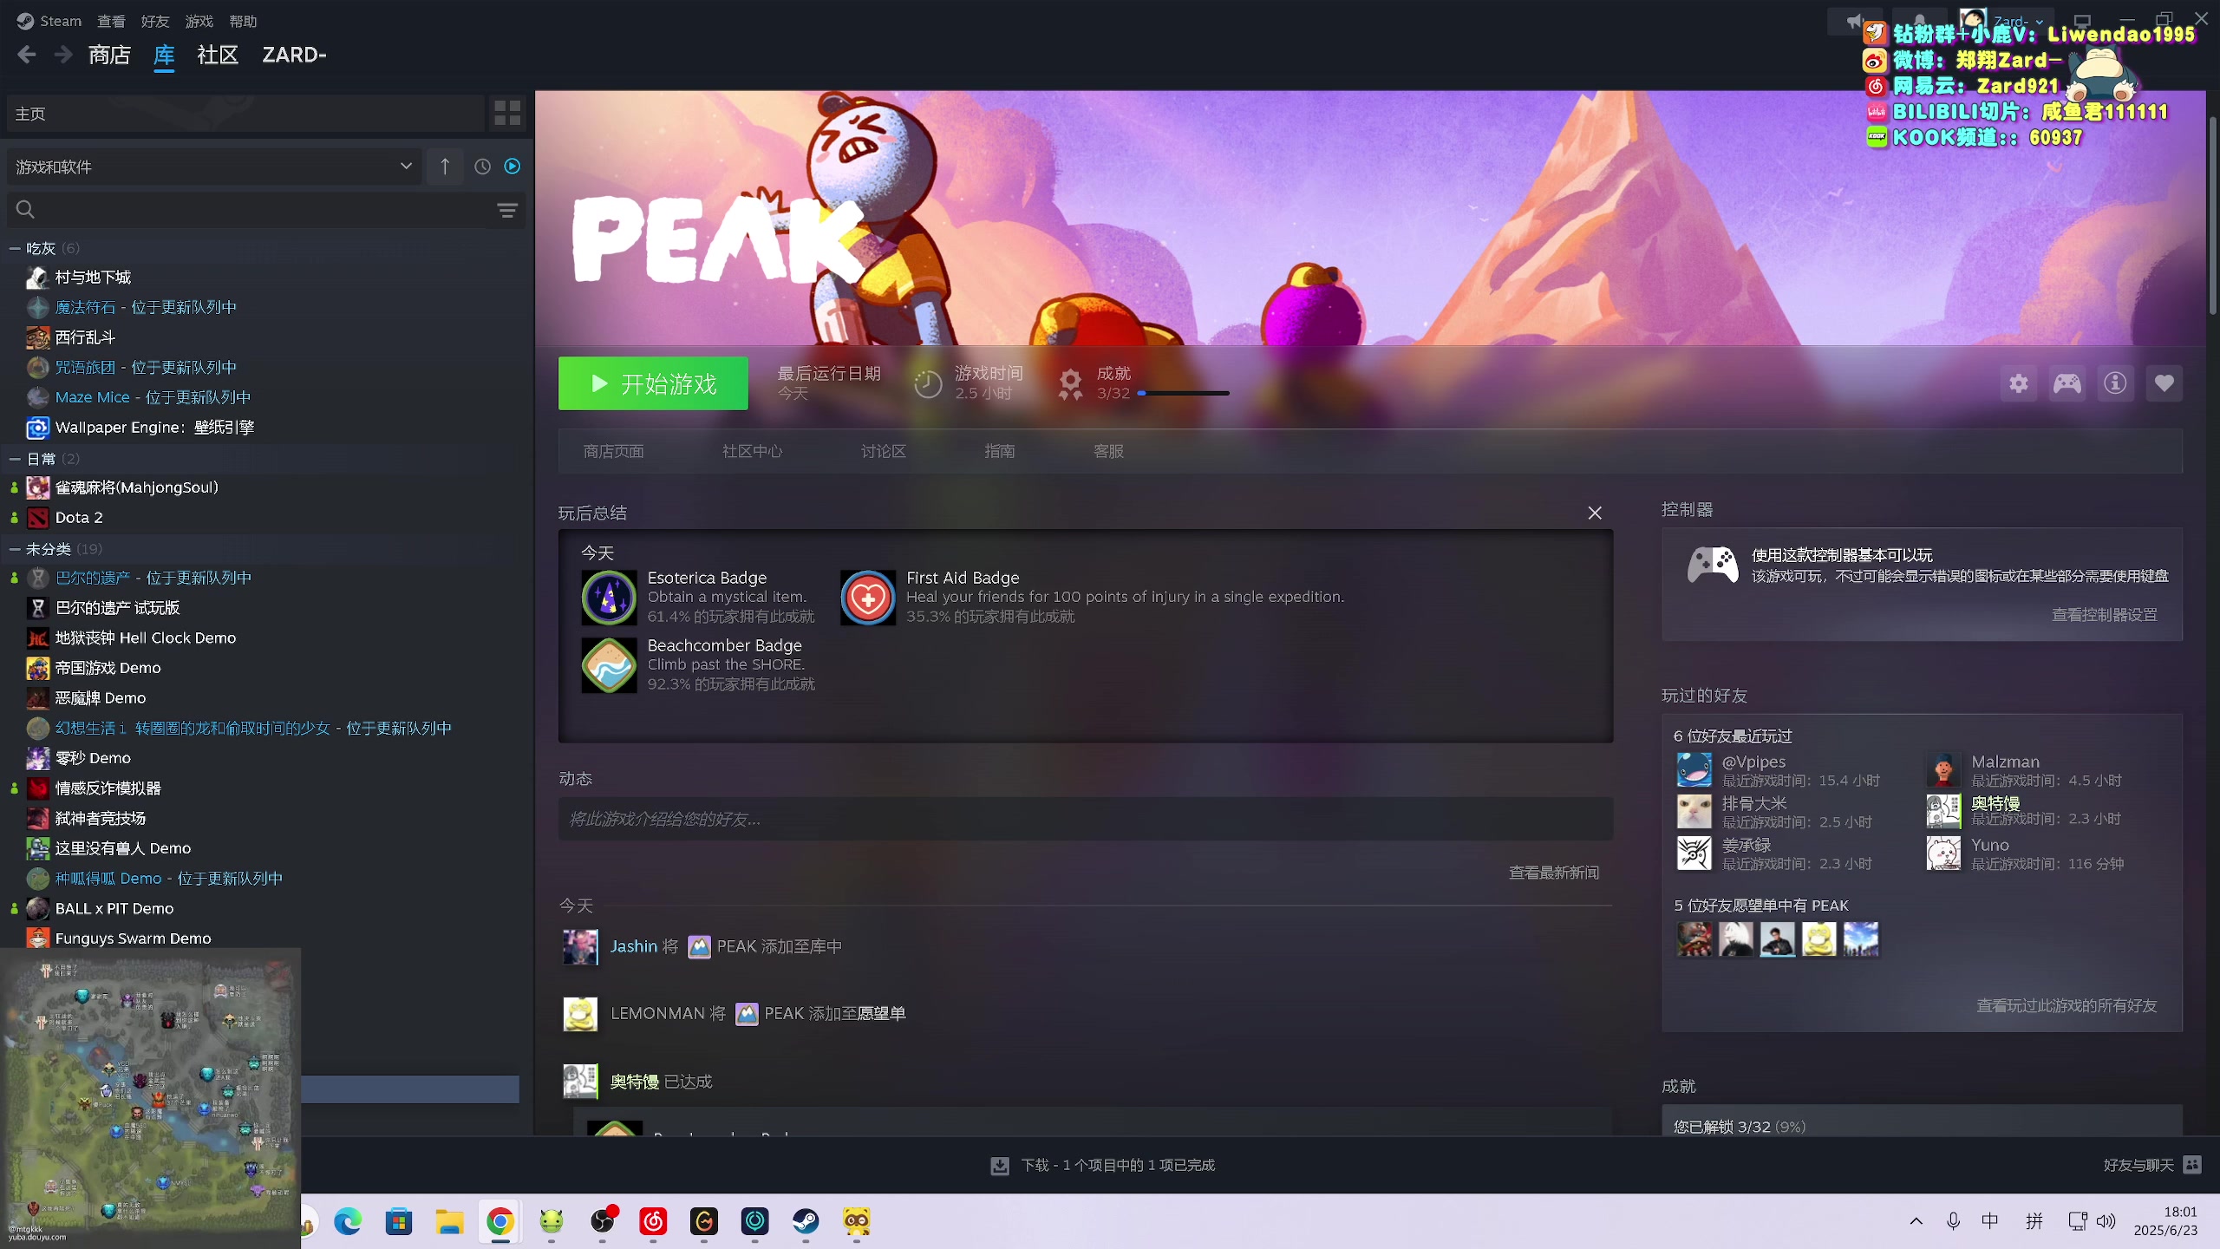The width and height of the screenshot is (2220, 1249).
Task: Toggle Chinese input mode indicator 中
Action: (x=1990, y=1221)
